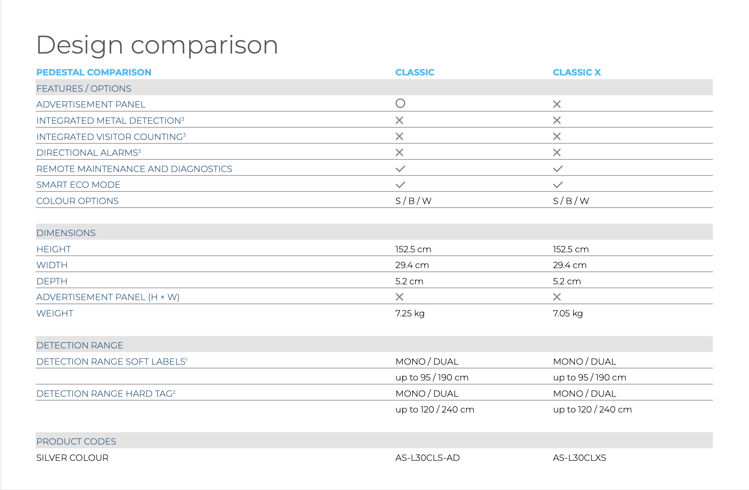749x490 pixels.
Task: Click Classic 'up to 120 / 240 cm' value
Action: tap(435, 410)
